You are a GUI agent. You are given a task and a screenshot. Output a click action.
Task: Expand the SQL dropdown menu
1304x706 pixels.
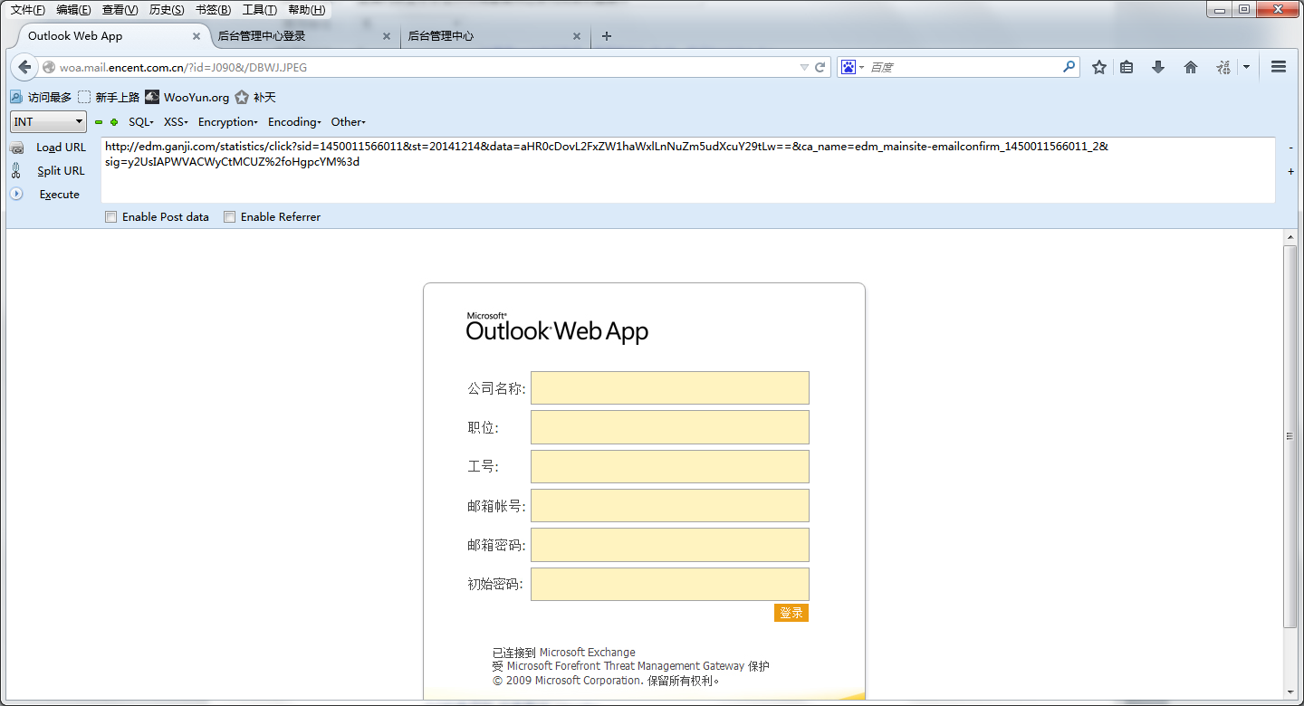coord(141,122)
